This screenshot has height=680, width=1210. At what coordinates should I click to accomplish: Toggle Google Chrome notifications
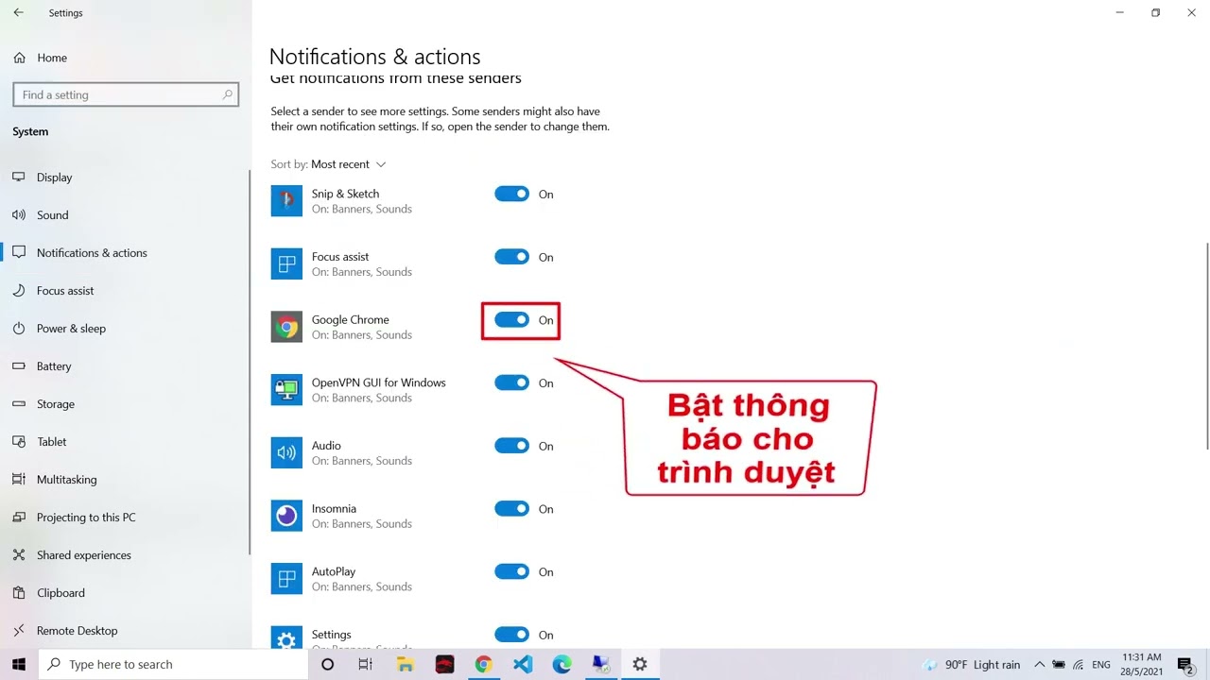[x=511, y=320]
